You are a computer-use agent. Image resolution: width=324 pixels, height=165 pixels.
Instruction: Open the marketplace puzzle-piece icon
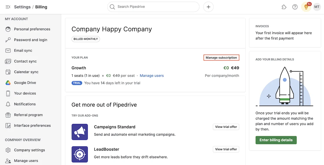tap(284, 7)
